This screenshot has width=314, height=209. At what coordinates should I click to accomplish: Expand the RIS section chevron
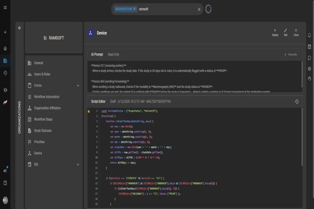78,165
